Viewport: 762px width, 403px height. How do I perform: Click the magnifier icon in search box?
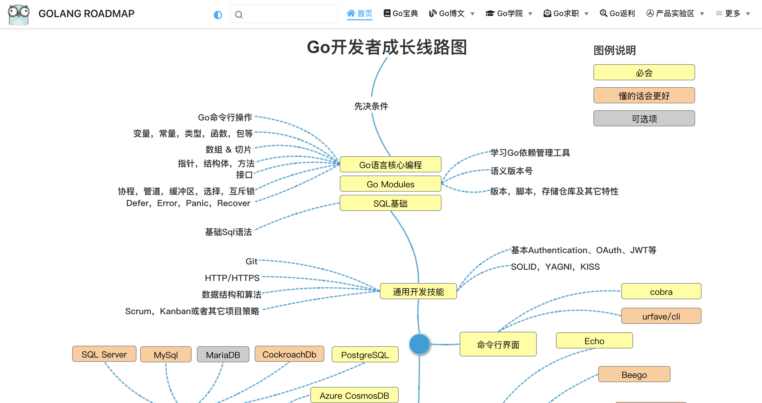239,15
